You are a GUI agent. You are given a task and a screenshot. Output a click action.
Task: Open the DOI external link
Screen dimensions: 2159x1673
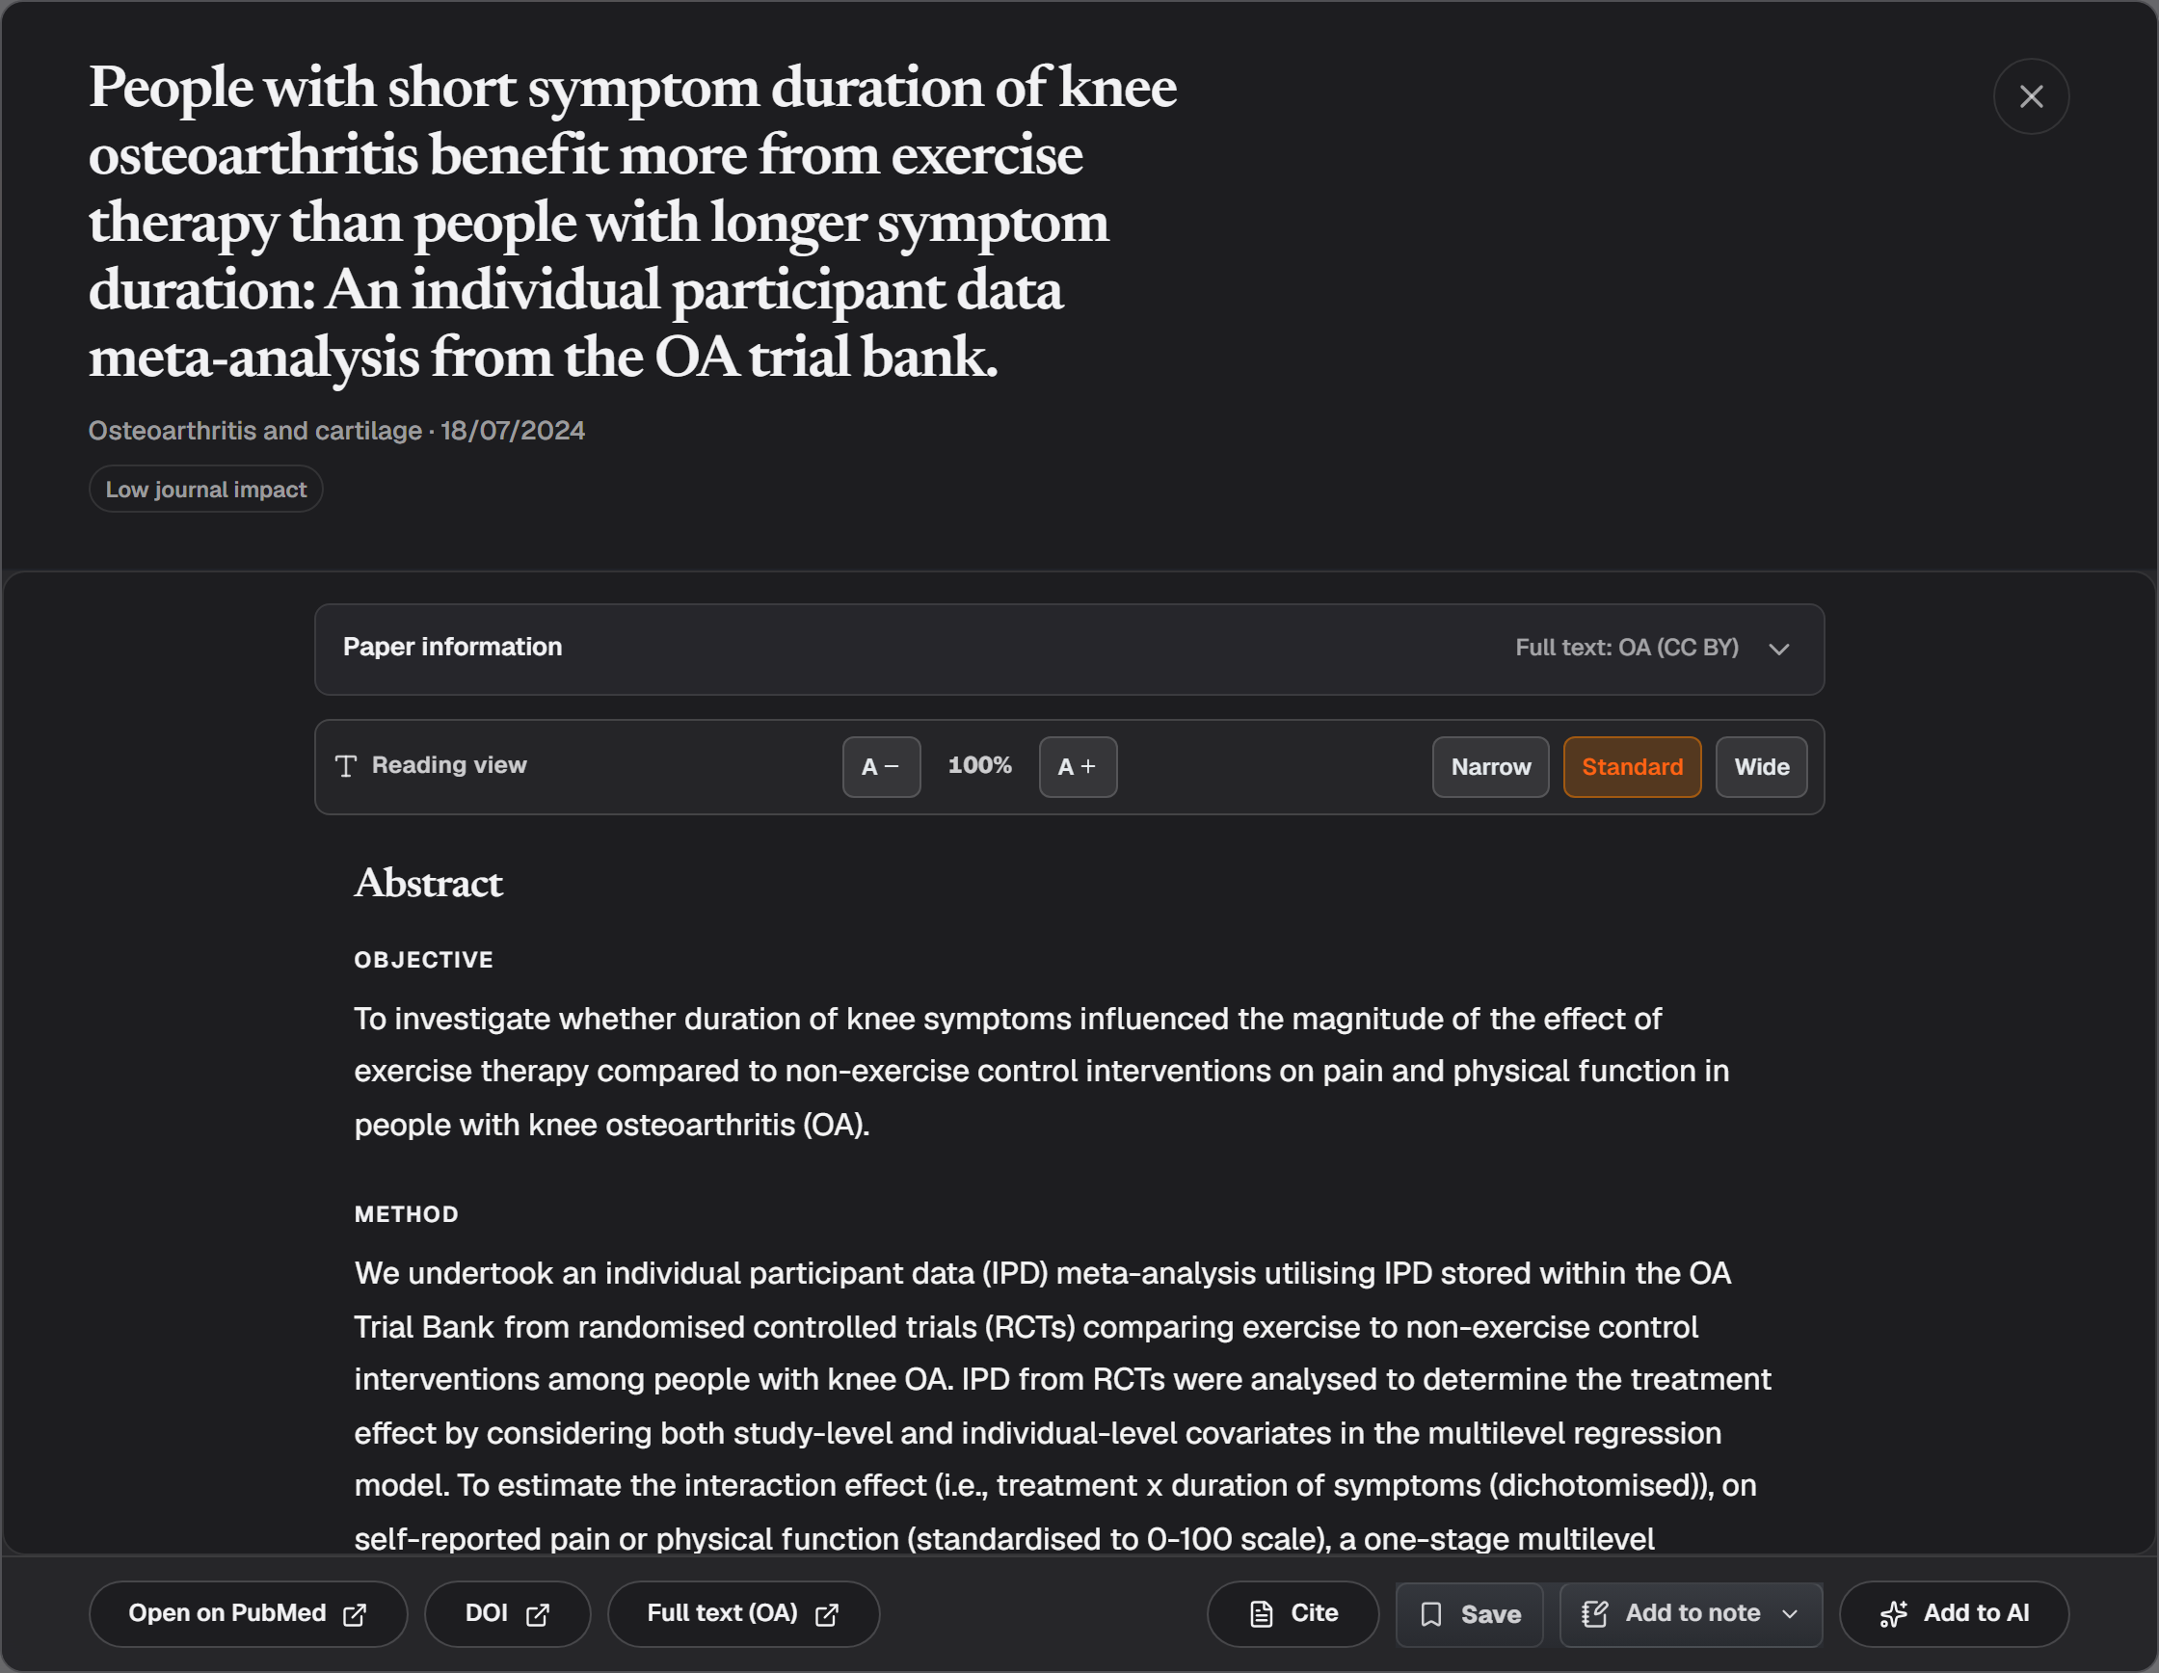coord(507,1613)
